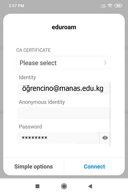The width and height of the screenshot is (128, 194).
Task: Tap the 2:57 PM status bar clock
Action: (x=16, y=6)
